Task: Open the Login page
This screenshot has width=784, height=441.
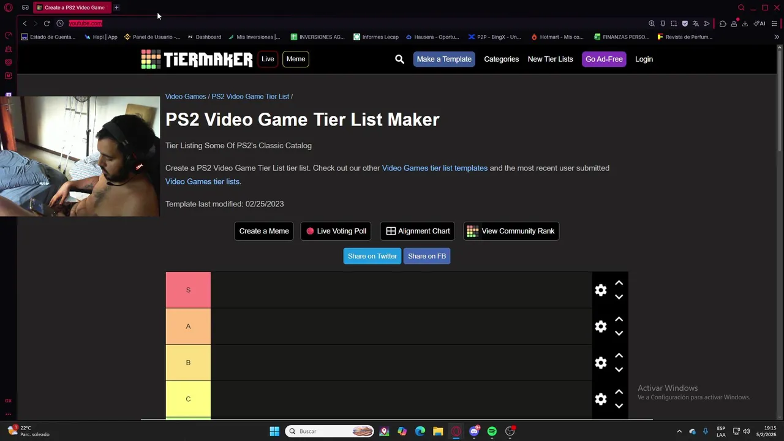Action: [x=644, y=59]
